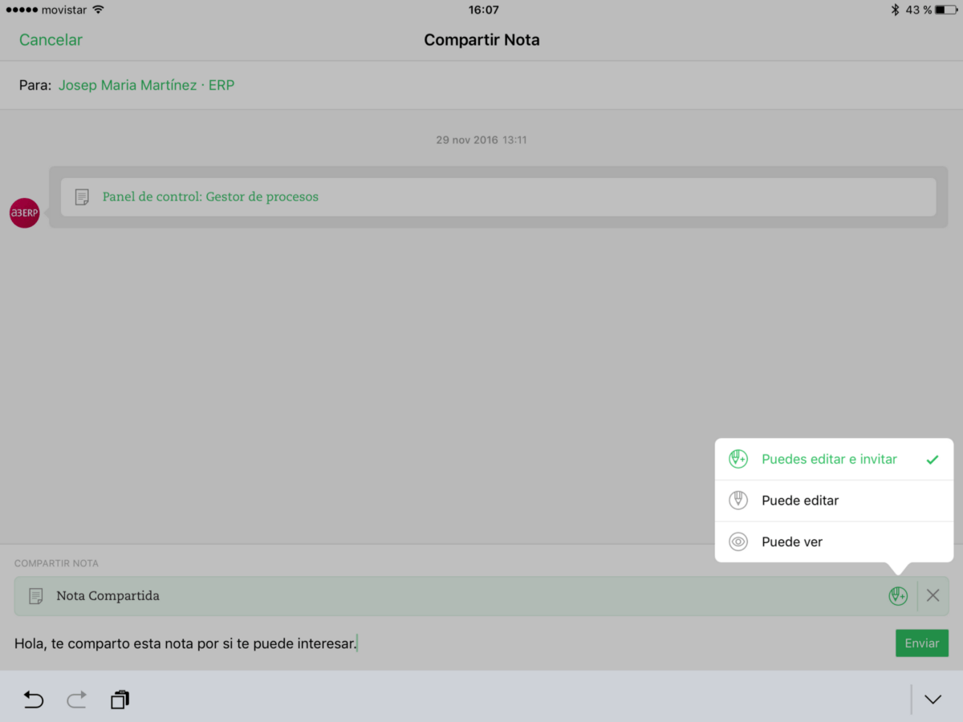The height and width of the screenshot is (722, 963).
Task: Select Puede ver permission
Action: [x=834, y=542]
